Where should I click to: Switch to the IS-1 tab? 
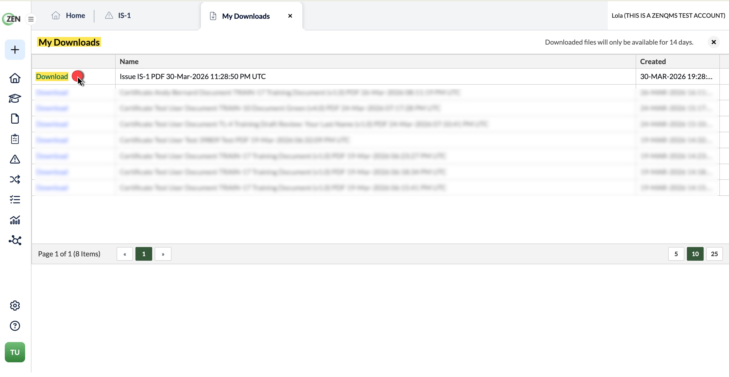118,15
